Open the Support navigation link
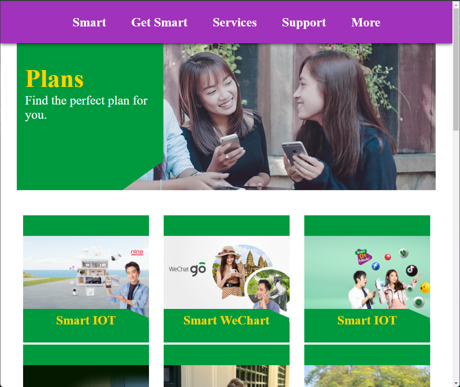The height and width of the screenshot is (387, 460). click(x=304, y=23)
